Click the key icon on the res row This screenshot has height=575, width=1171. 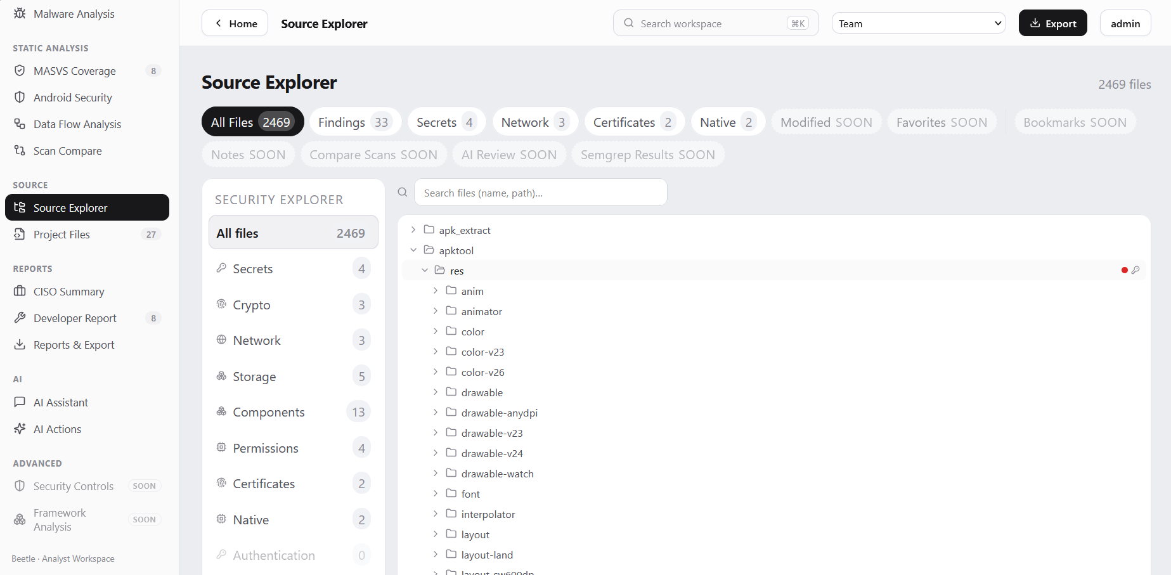(x=1135, y=270)
